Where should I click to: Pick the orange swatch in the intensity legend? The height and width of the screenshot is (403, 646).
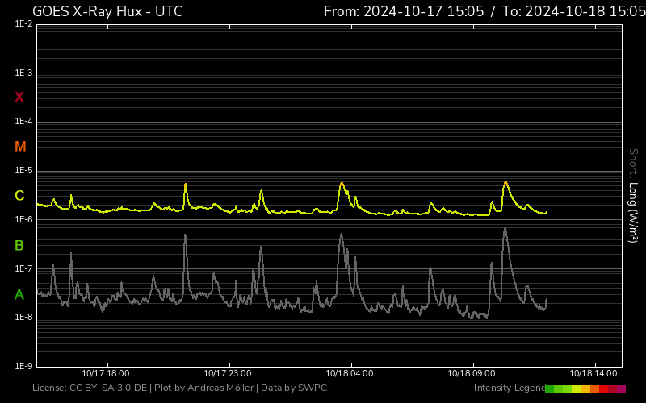tap(594, 388)
